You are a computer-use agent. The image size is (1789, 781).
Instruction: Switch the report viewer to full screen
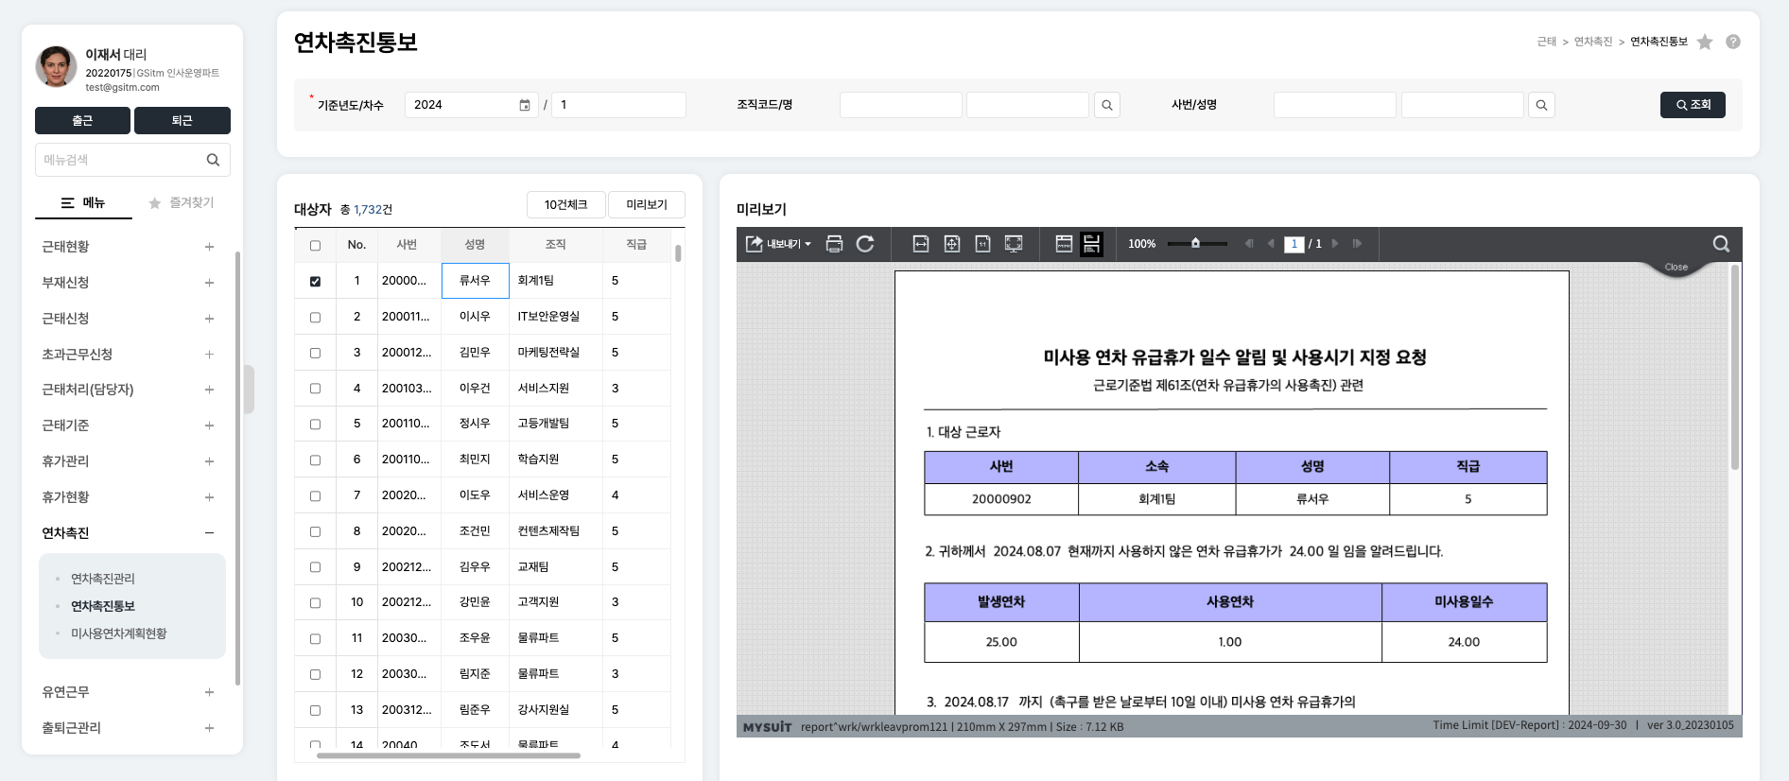pos(1014,244)
